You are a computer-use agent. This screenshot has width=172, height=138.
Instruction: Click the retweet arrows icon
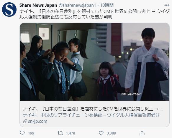[60, 133]
